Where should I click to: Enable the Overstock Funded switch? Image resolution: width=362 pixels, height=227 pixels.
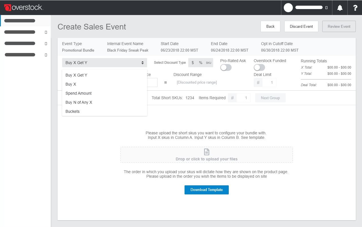[259, 67]
